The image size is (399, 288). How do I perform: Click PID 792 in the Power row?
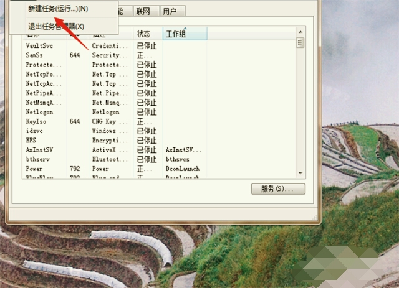75,169
